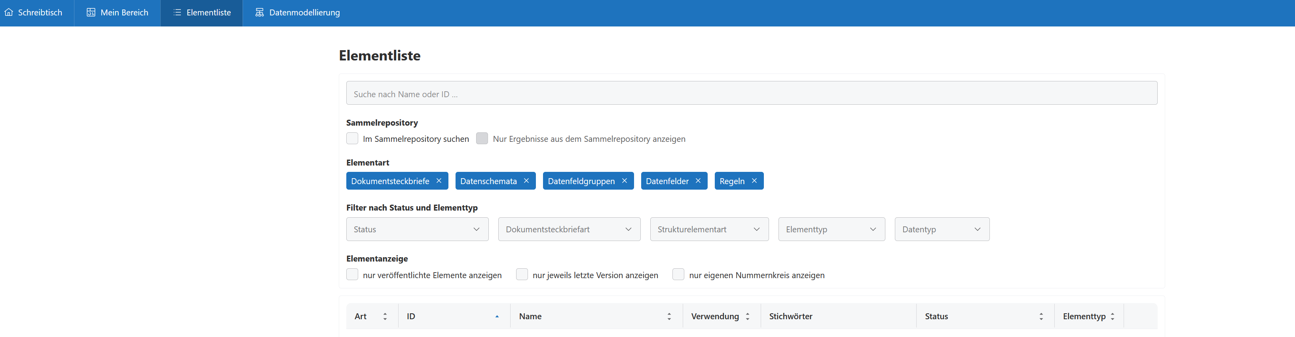The width and height of the screenshot is (1295, 337).
Task: Remove the Datenfelder filter chip
Action: point(698,181)
